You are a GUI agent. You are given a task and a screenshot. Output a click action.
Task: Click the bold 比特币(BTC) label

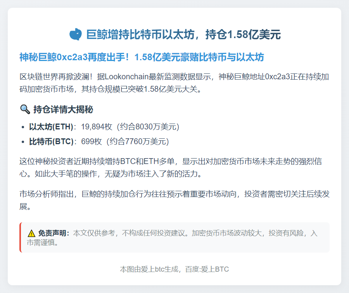pyautogui.click(x=51, y=141)
